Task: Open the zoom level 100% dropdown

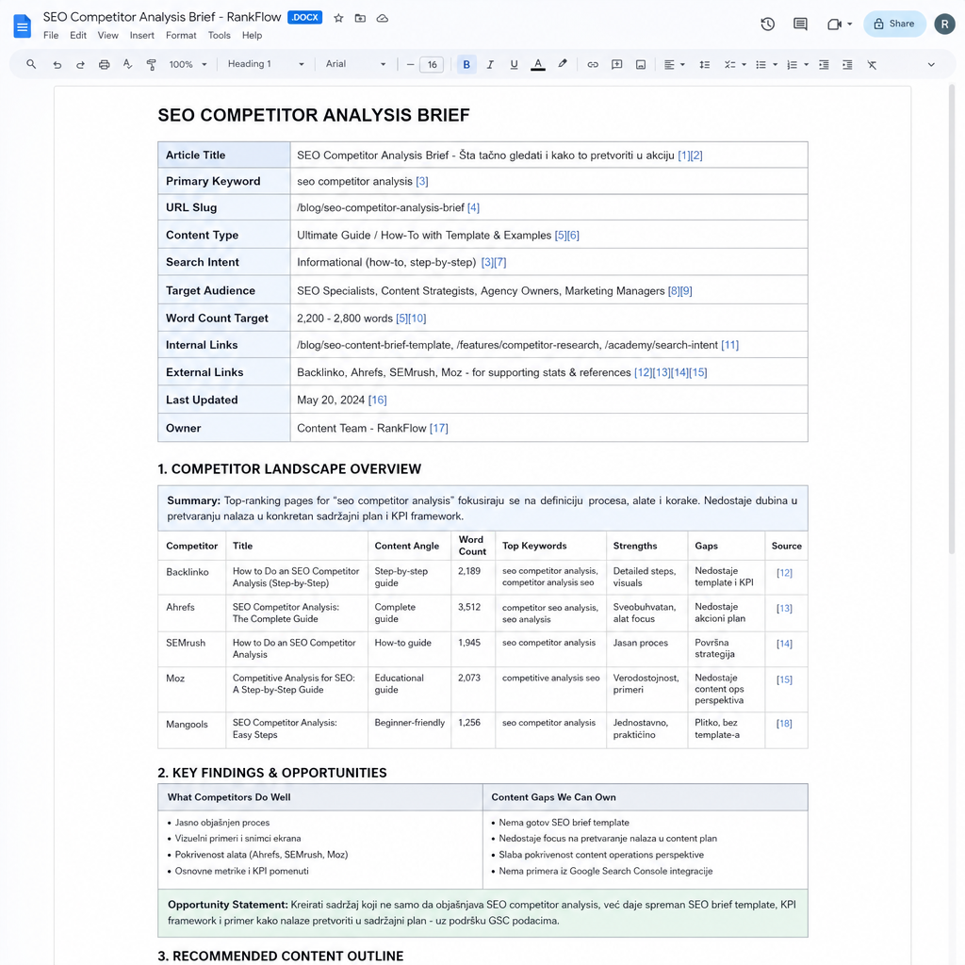Action: tap(188, 64)
